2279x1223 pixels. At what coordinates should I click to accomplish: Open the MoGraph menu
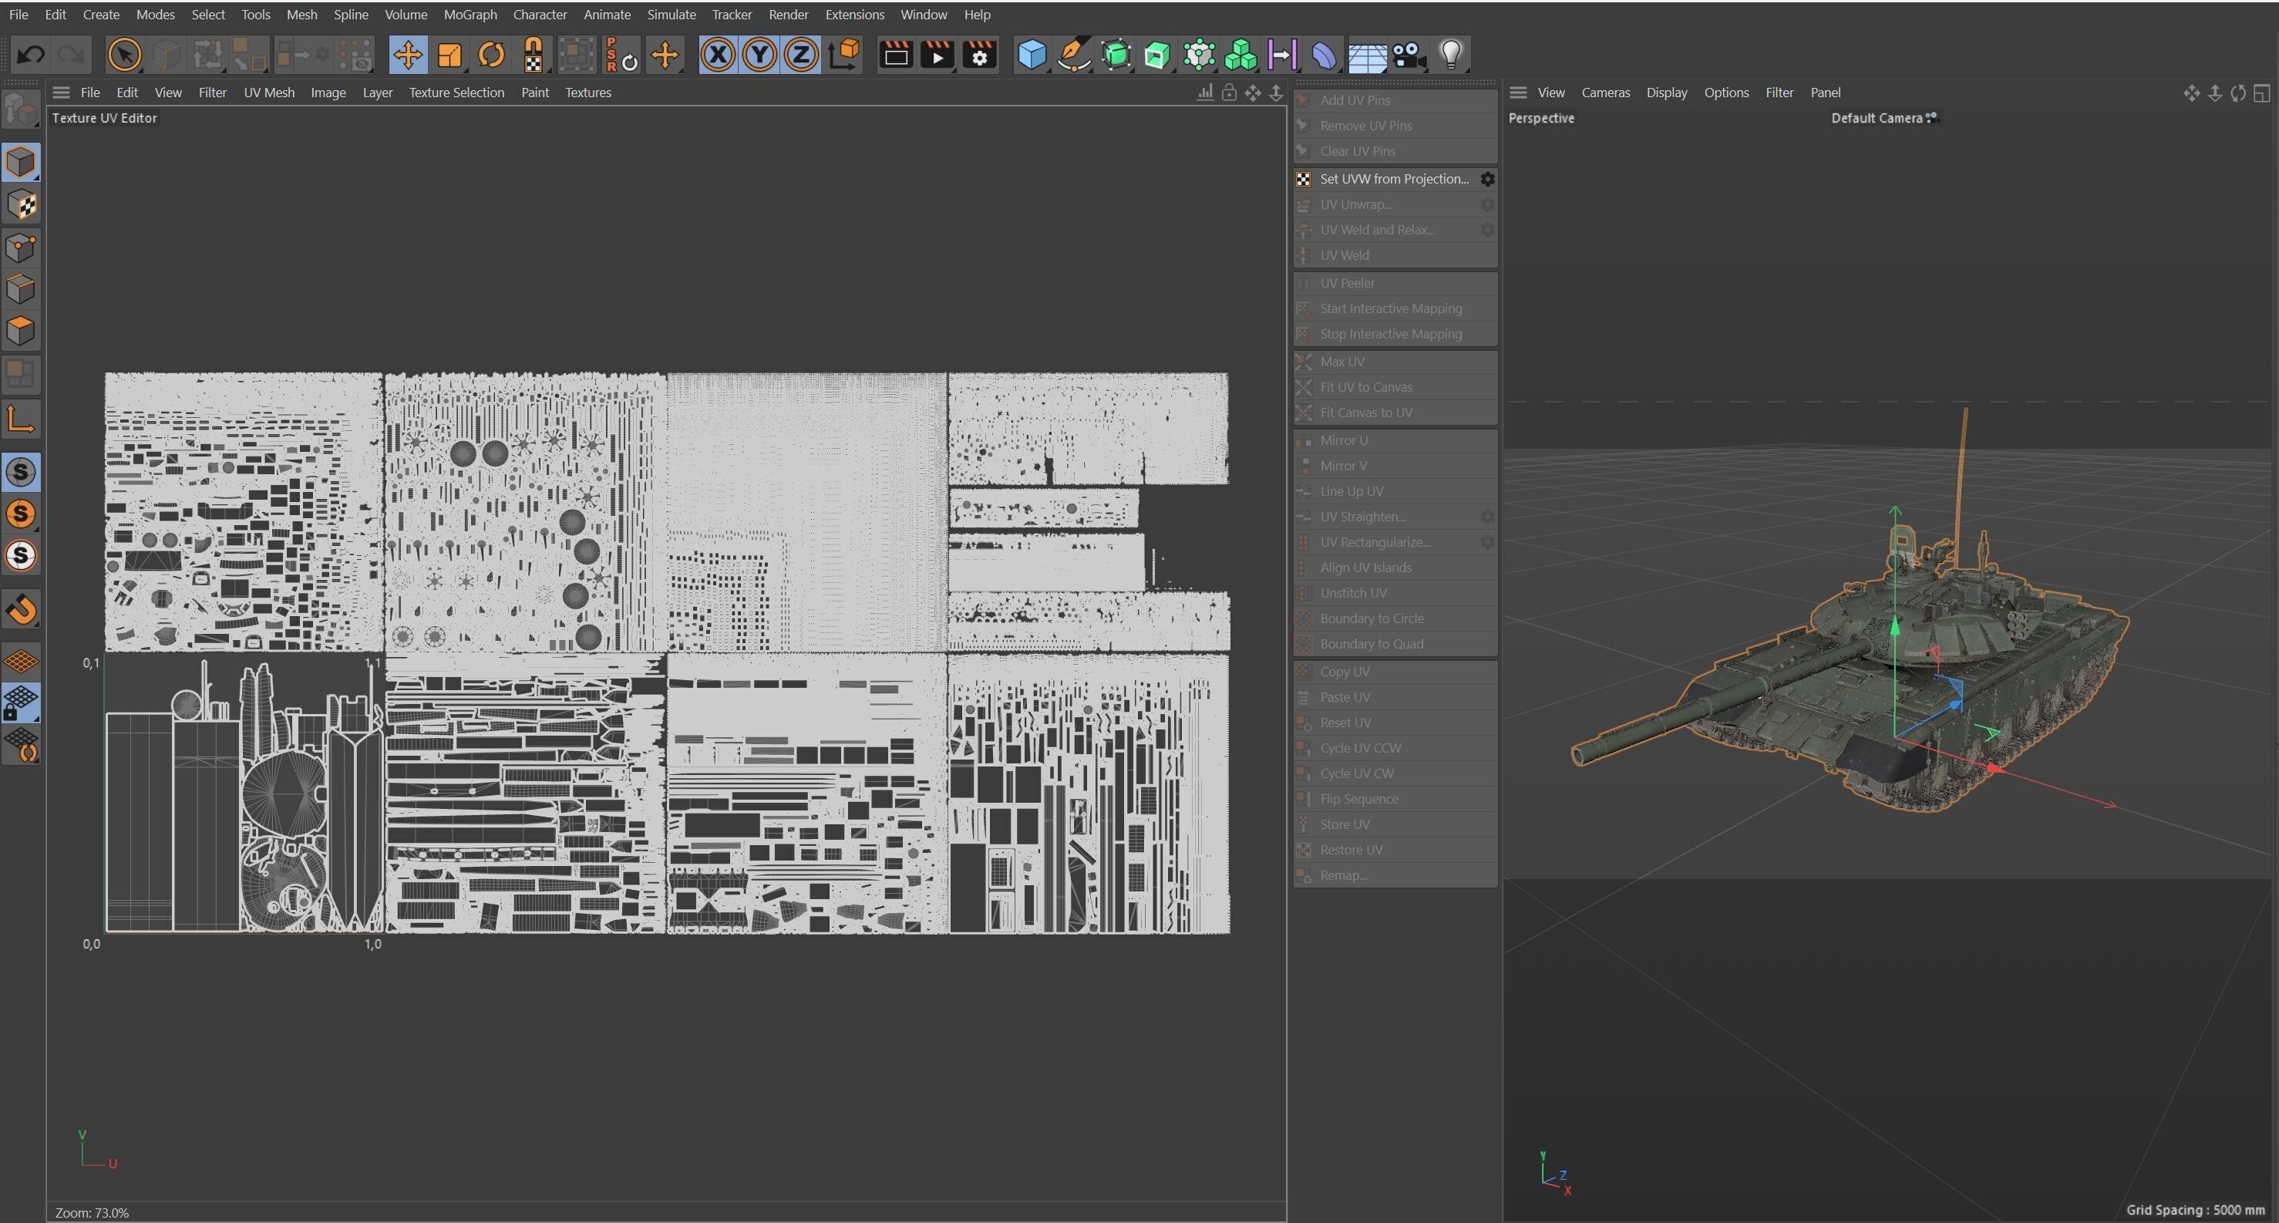click(x=470, y=14)
